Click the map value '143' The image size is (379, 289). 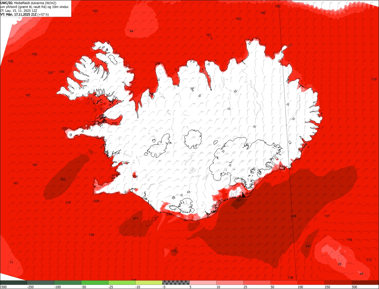pyautogui.click(x=62, y=72)
